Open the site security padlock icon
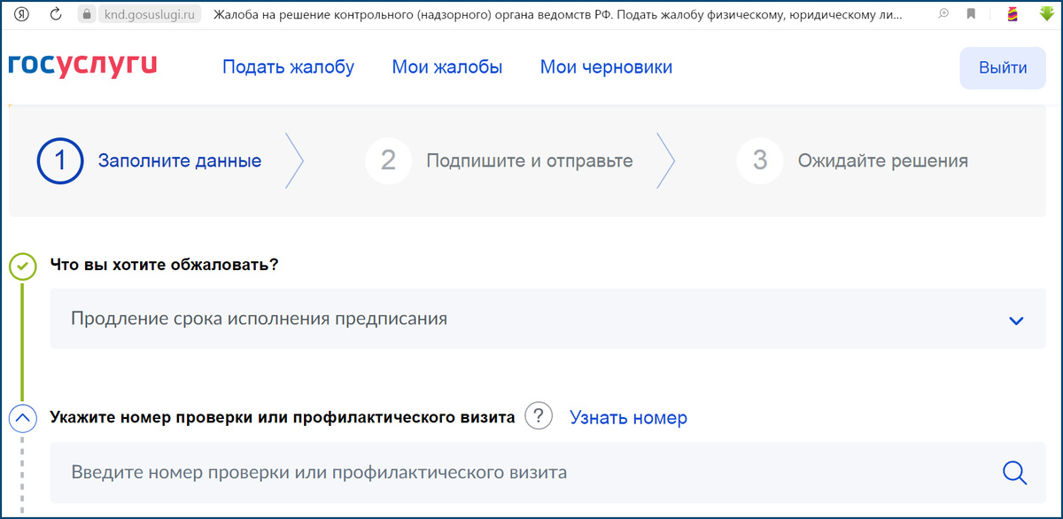Image resolution: width=1063 pixels, height=519 pixels. 85,14
